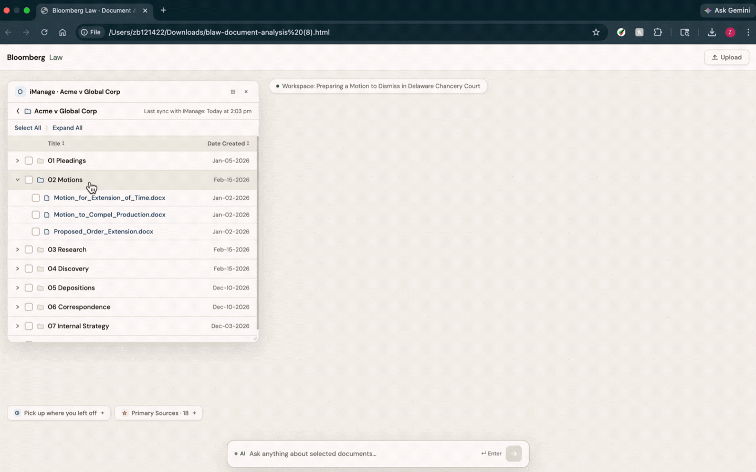Image resolution: width=756 pixels, height=472 pixels.
Task: Bookmark the page with the star icon
Action: [x=596, y=32]
